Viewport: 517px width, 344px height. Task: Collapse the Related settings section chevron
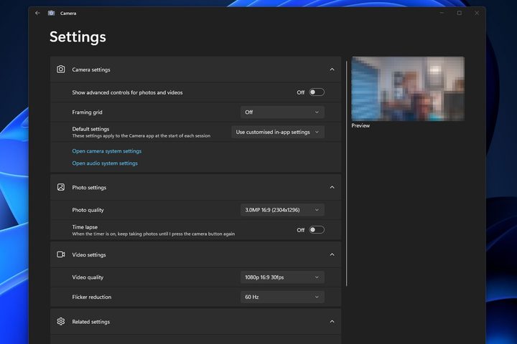(332, 321)
